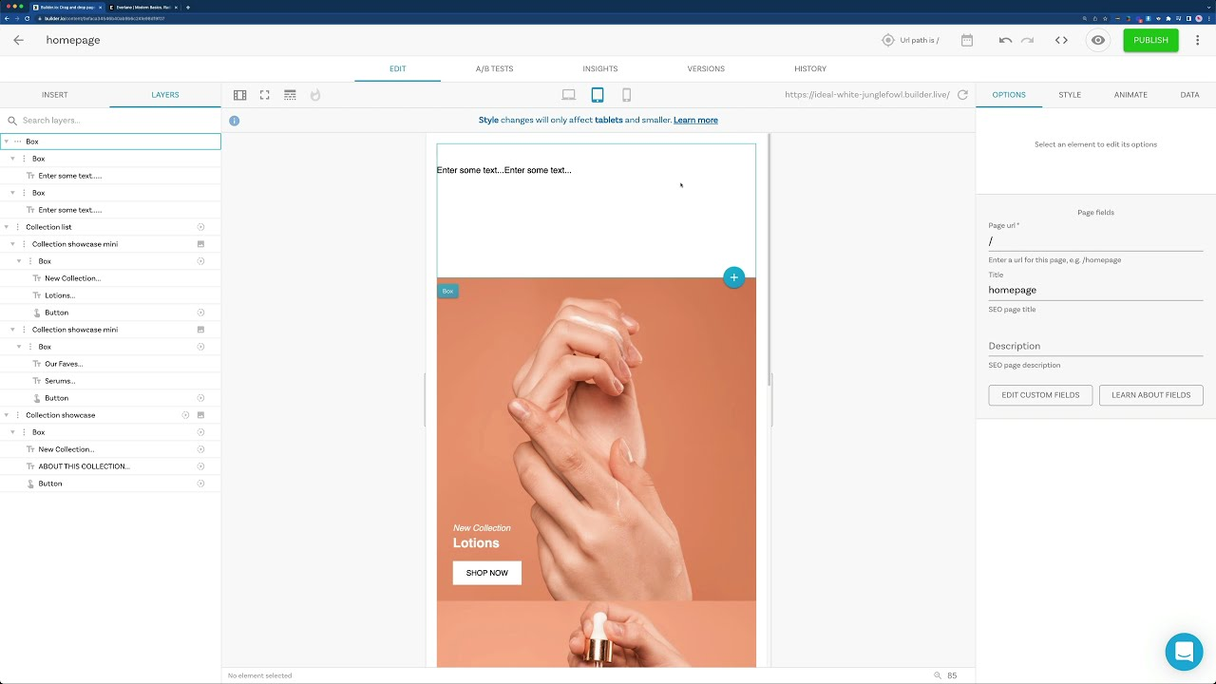Focus the Search layers field
Image resolution: width=1216 pixels, height=684 pixels.
pyautogui.click(x=119, y=121)
